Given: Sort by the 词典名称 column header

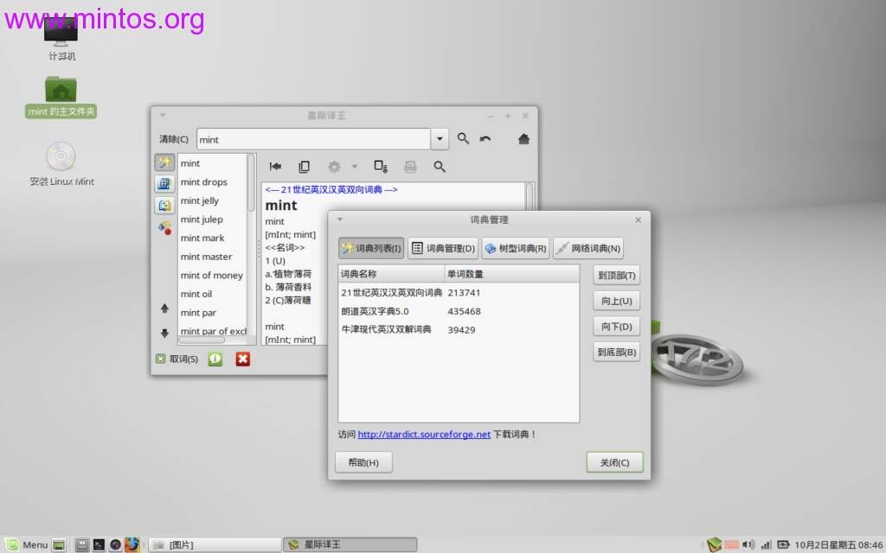Looking at the screenshot, I should coord(391,274).
